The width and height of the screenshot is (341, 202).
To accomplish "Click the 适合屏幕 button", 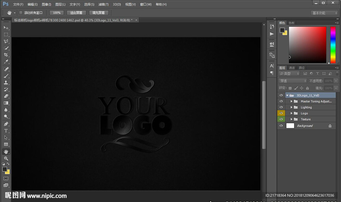I will click(76, 13).
